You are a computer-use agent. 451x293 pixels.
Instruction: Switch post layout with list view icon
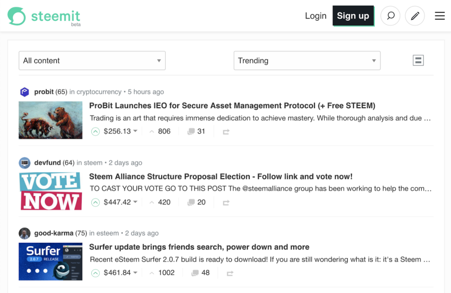418,60
